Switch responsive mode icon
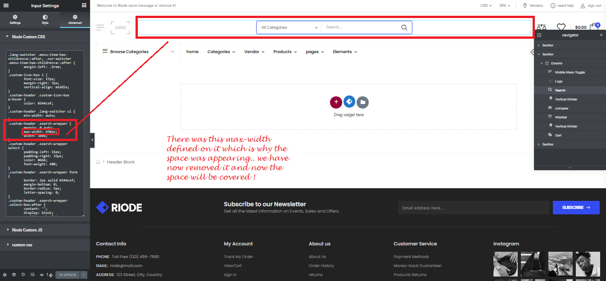This screenshot has width=606, height=281. pyautogui.click(x=32, y=275)
